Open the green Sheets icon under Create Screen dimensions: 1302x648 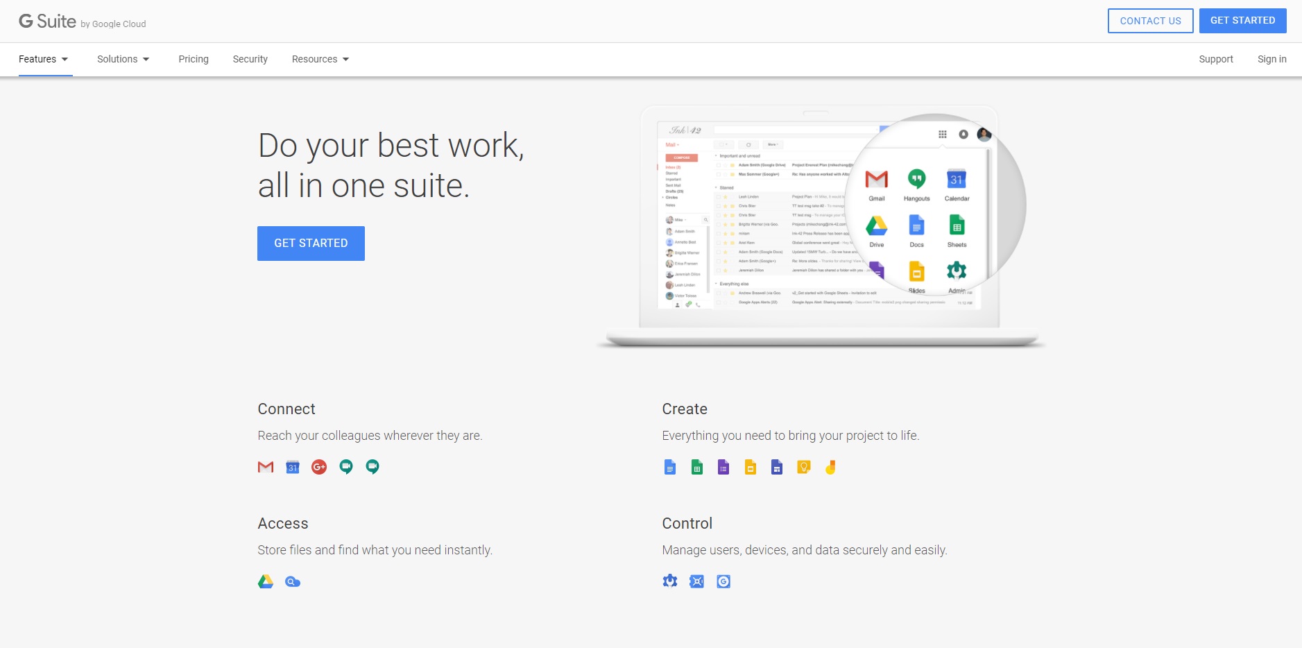(x=697, y=467)
